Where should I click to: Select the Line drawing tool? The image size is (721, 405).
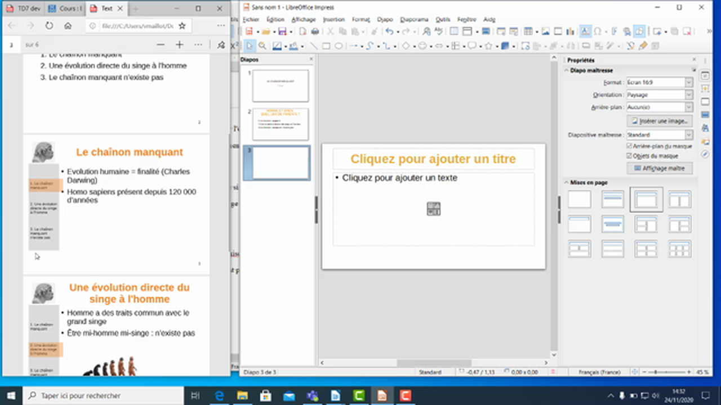tap(313, 46)
